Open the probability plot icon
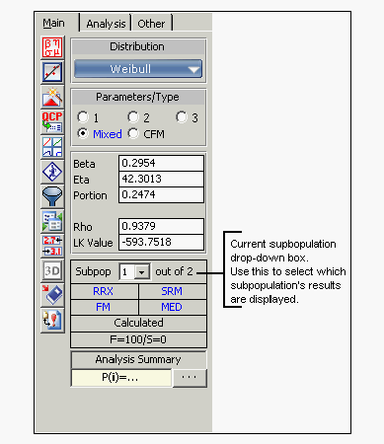The image size is (384, 444). (52, 72)
